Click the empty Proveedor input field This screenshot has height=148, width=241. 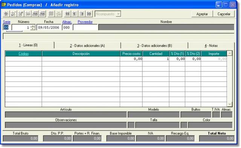pos(85,27)
